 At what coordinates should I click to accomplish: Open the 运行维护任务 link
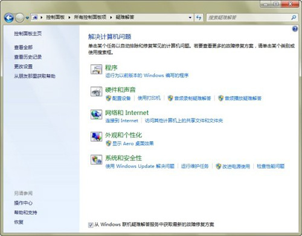(194, 166)
